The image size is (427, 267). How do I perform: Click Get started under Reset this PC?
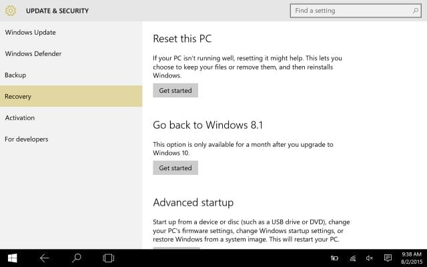[x=175, y=91]
